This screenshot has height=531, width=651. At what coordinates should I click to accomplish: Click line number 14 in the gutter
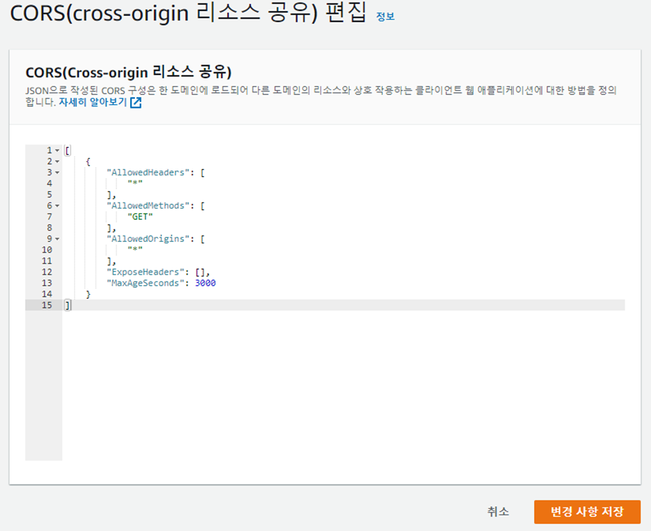pyautogui.click(x=47, y=294)
